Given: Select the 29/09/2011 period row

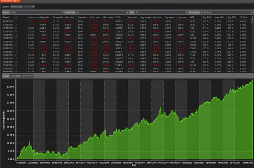Looking at the screenshot, I should (x=127, y=62).
